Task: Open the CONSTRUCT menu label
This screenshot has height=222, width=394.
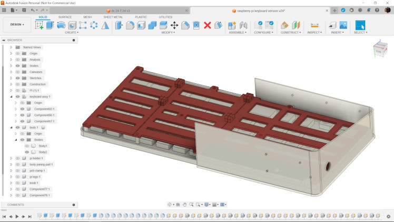Action: tap(290, 33)
